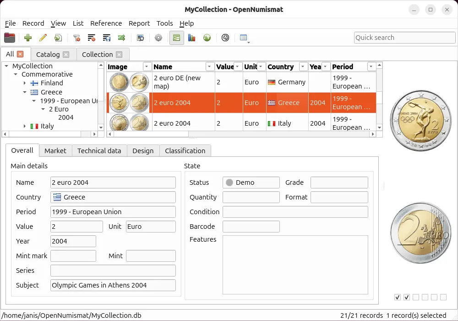This screenshot has height=321, width=458.
Task: Open a collection with the folder icon
Action: [10, 38]
